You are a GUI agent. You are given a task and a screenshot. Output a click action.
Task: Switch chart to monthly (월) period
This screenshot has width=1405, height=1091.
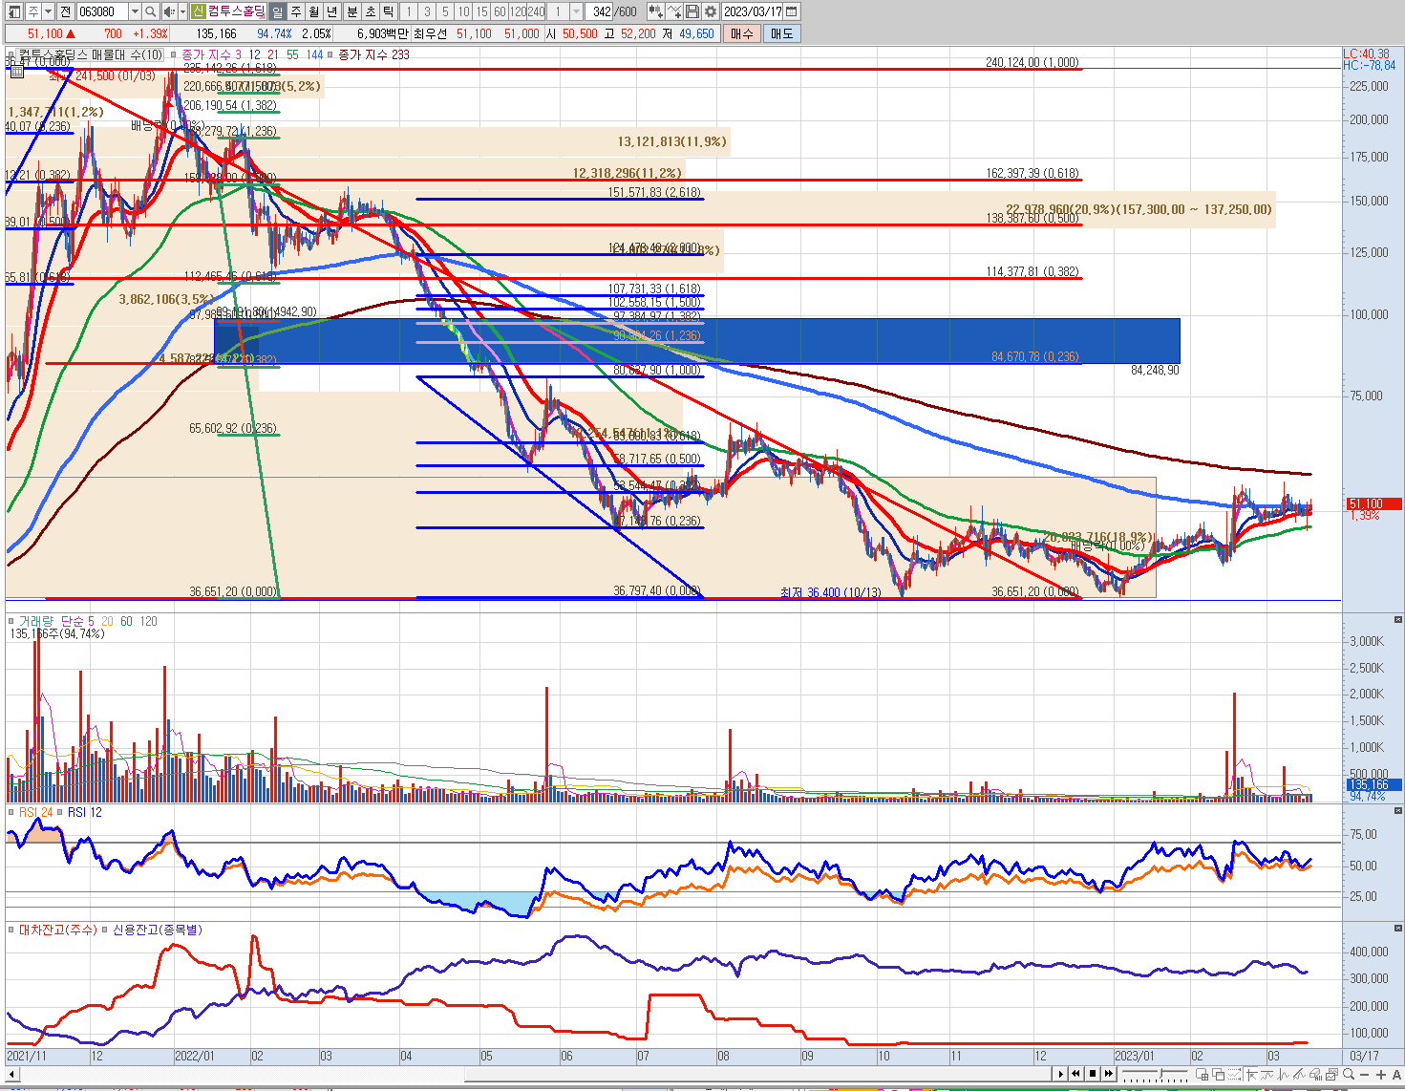click(313, 11)
